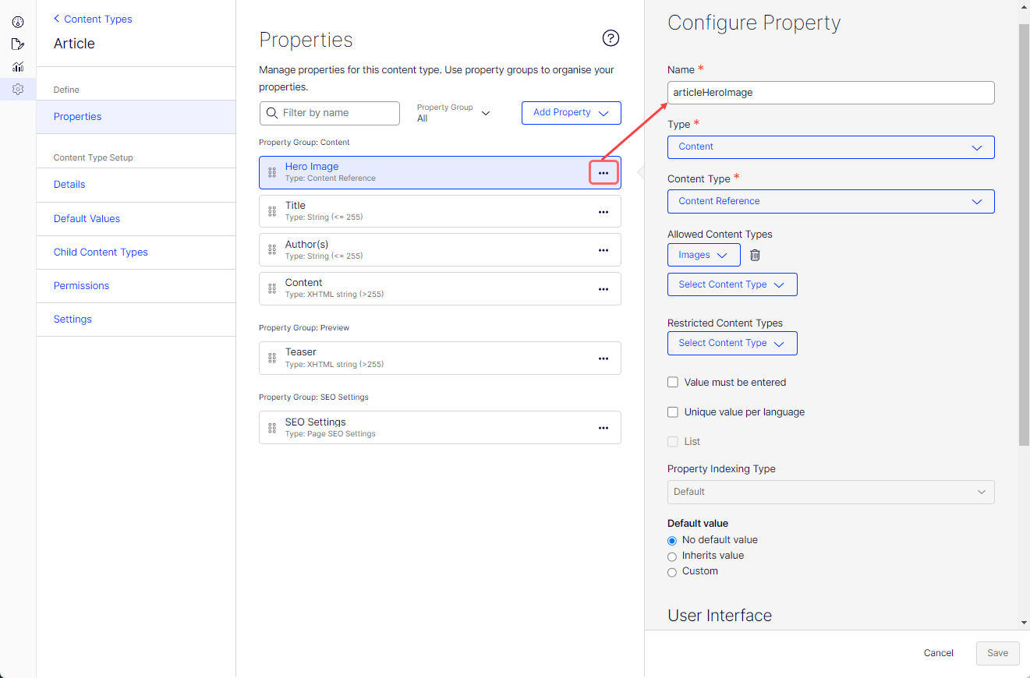Click the Filter by name search field
This screenshot has width=1030, height=678.
point(330,113)
